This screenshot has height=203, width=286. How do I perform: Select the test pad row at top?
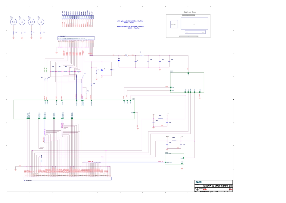[78, 17]
